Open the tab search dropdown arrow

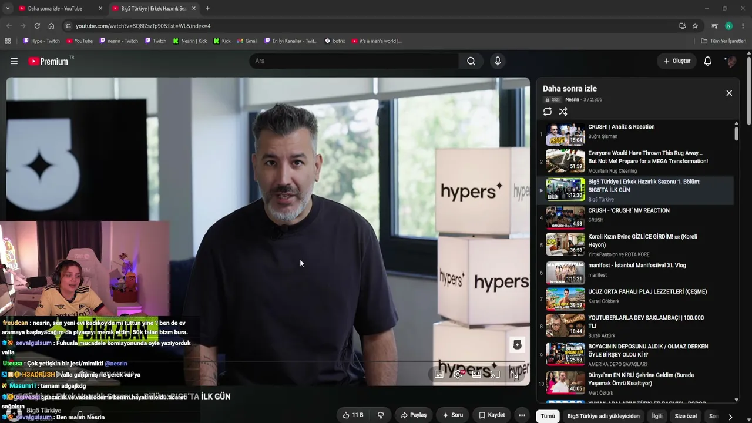pos(8,8)
